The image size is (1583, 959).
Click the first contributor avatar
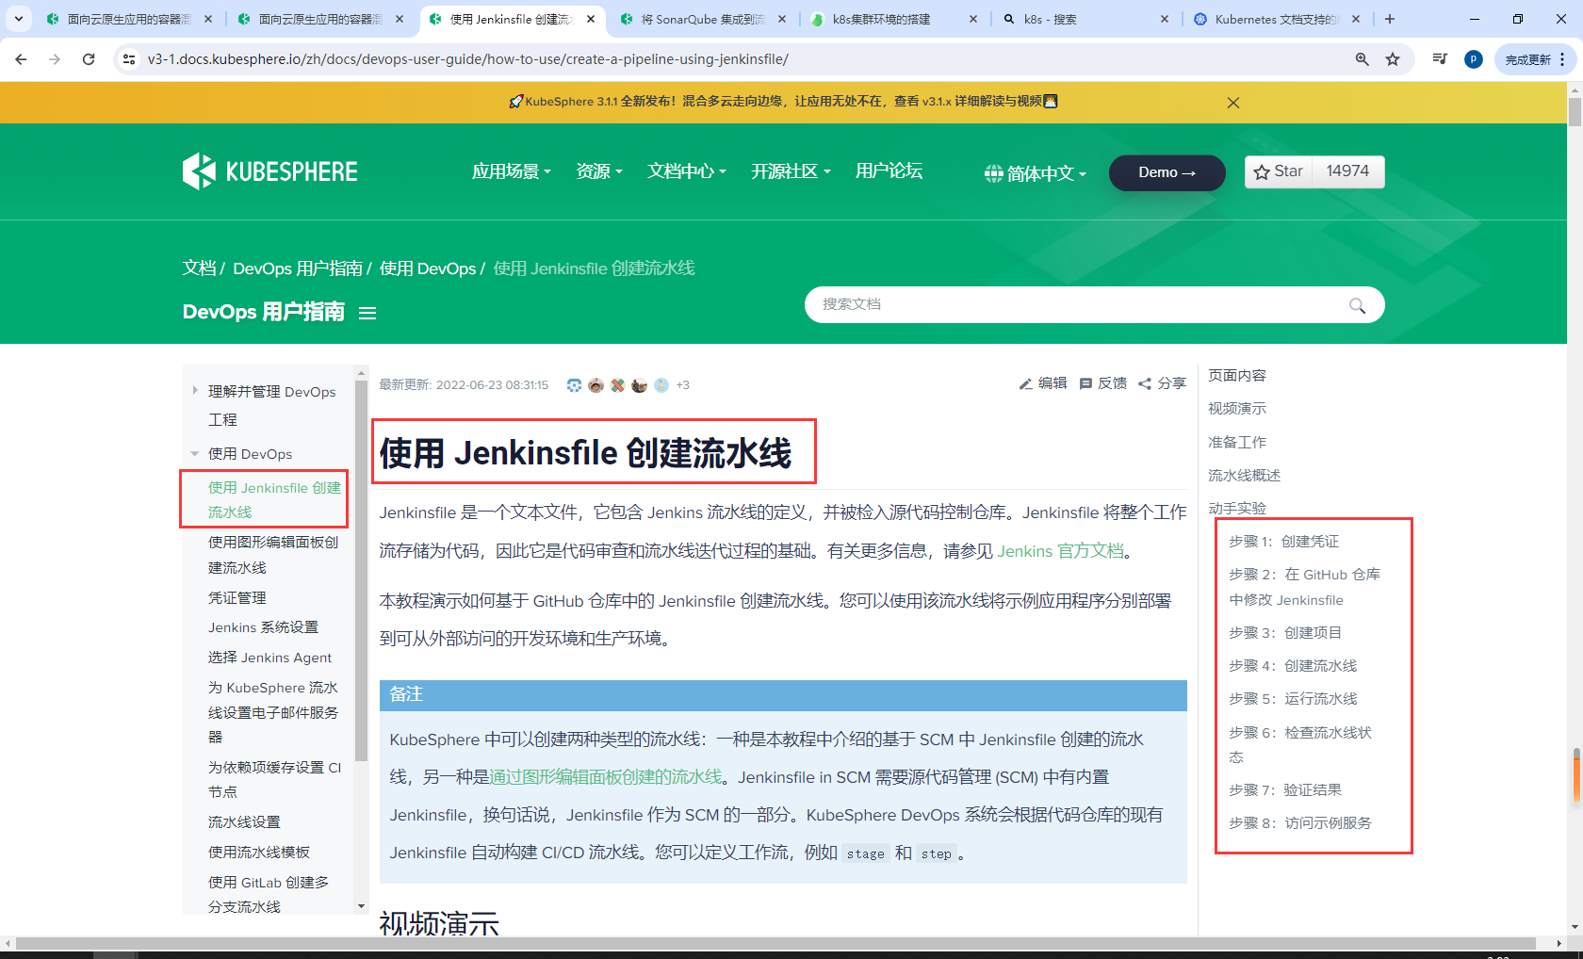click(x=574, y=385)
